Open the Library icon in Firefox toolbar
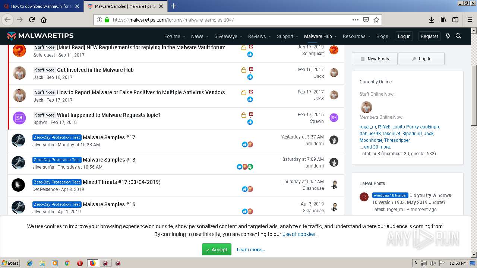This screenshot has height=268, width=477. tap(443, 20)
